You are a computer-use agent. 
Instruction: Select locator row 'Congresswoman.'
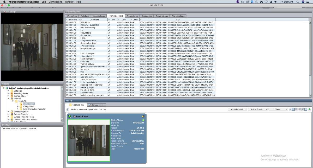140,41
